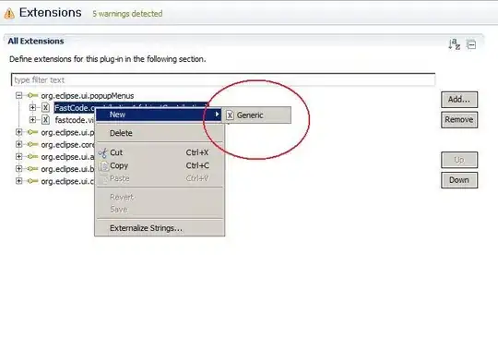Select the highlighted FastCode tree row
Viewport: 498px width, 351px height.
(x=75, y=108)
